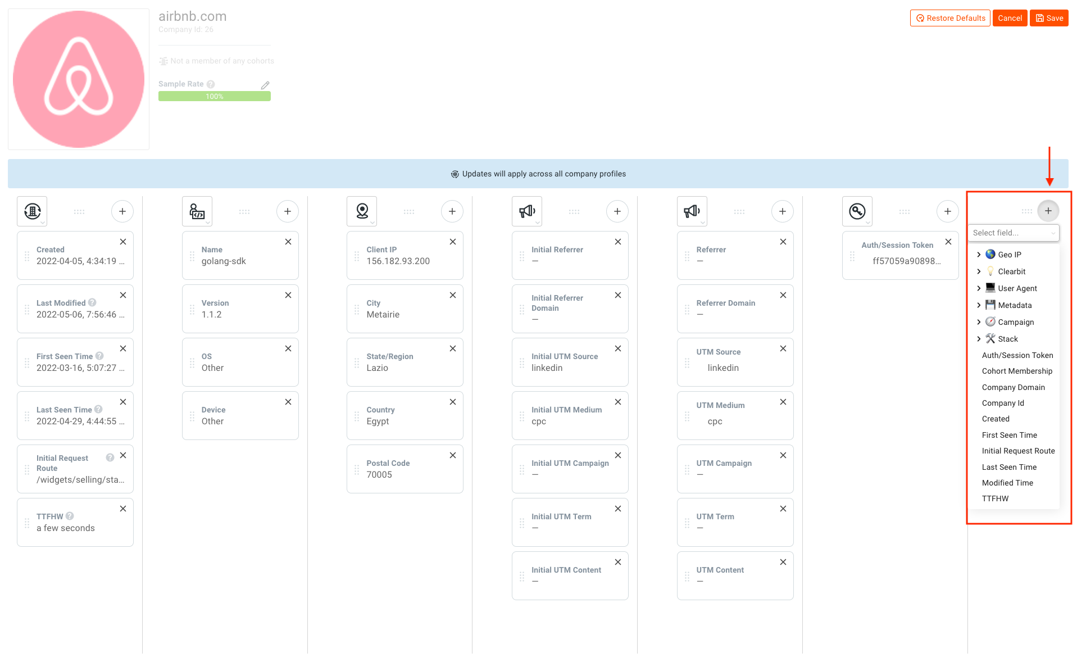Click the Cancel button
This screenshot has height=662, width=1077.
[1010, 17]
